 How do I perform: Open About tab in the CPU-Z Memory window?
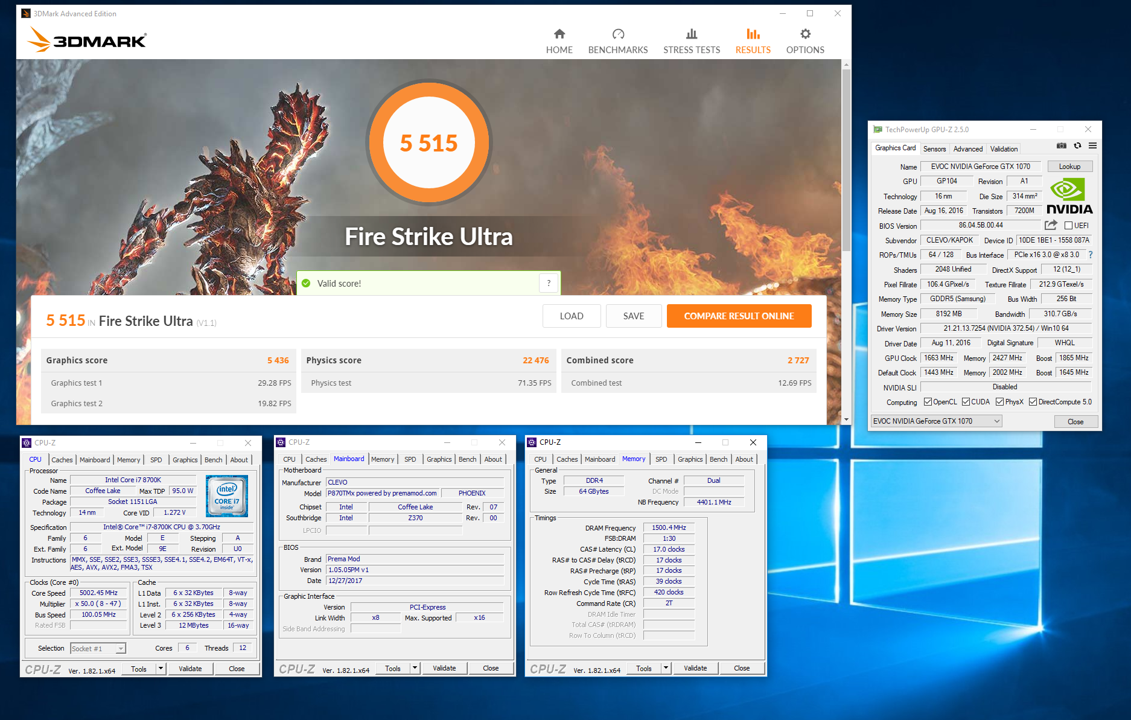(744, 459)
